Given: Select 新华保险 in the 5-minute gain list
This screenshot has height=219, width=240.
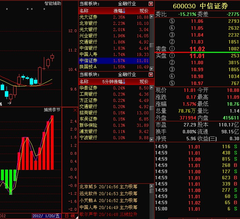Looking at the screenshot, I should point(88,125).
